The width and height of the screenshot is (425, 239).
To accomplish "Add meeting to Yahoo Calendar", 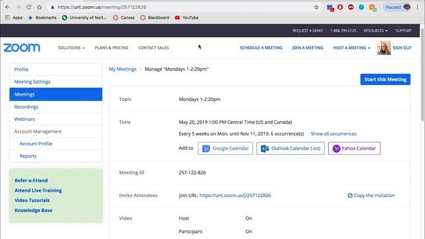I will 354,149.
